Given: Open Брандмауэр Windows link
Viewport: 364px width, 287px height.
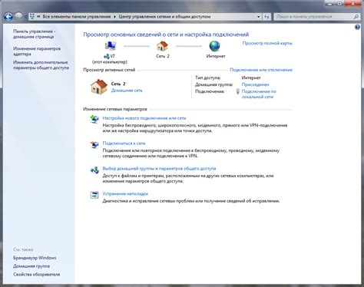Looking at the screenshot, I should 35,258.
